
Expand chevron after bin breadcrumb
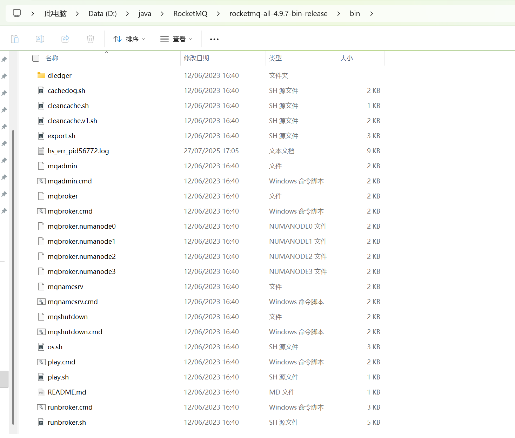point(372,14)
